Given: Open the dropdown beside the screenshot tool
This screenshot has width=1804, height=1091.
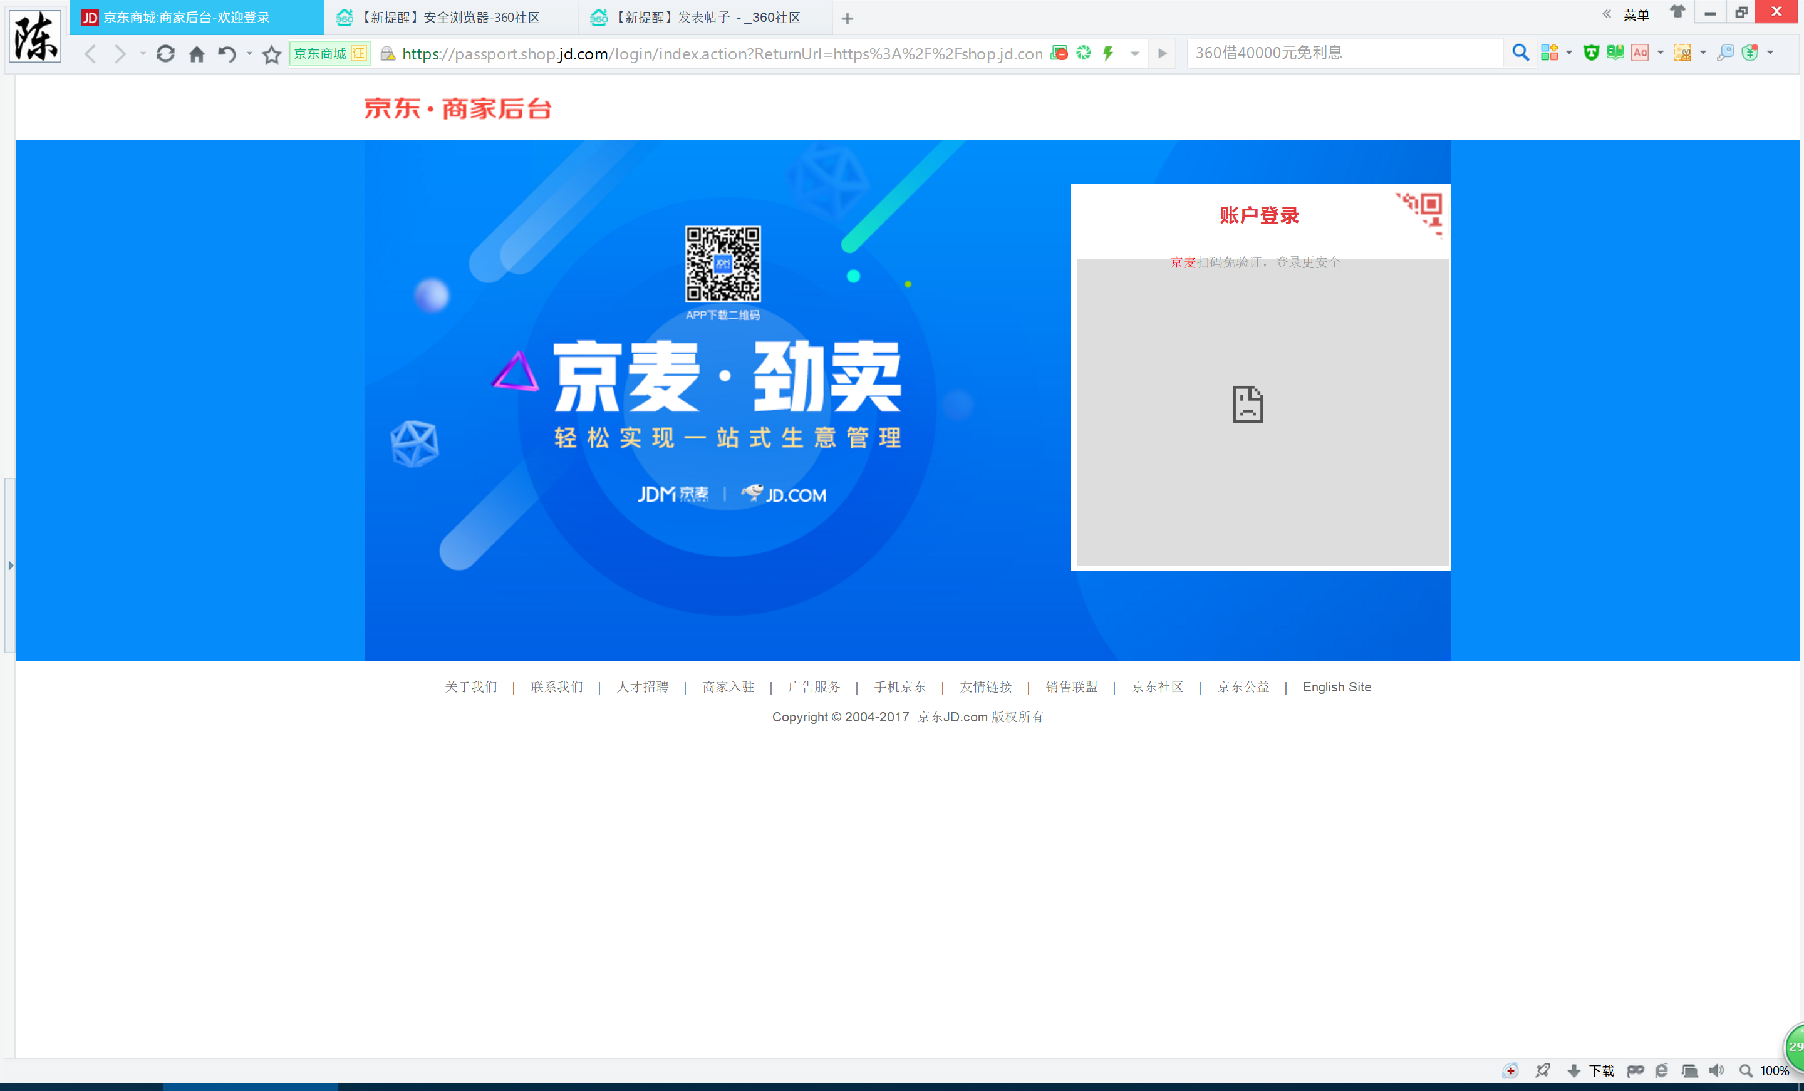Looking at the screenshot, I should [x=1703, y=53].
